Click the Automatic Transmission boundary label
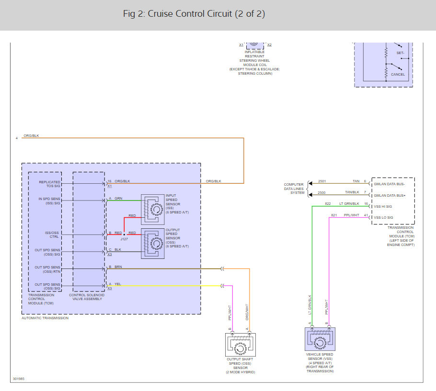 pos(46,318)
